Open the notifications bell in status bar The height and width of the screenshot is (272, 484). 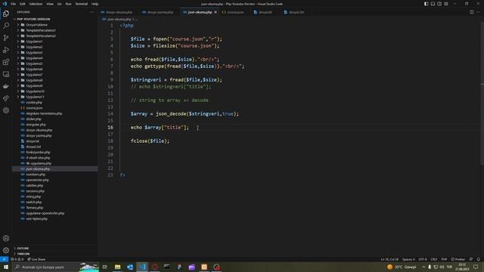(x=479, y=259)
